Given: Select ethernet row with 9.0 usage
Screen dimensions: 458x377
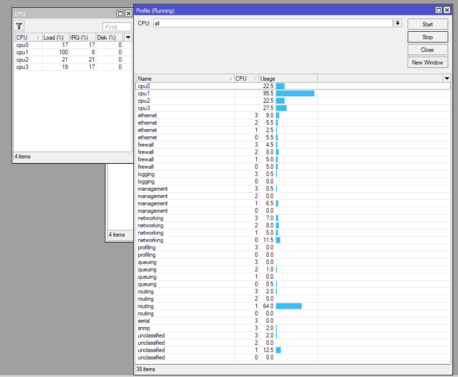Looking at the screenshot, I should pos(293,115).
